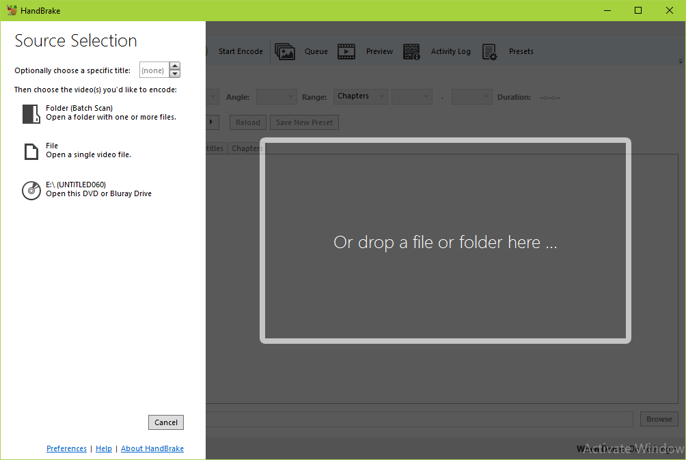Screen dimensions: 686x460
Task: Open the About HandBrake link
Action: click(152, 448)
